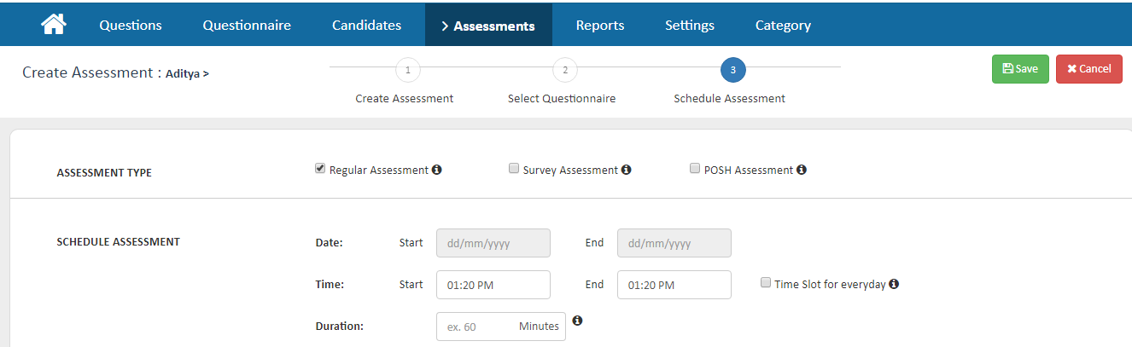Viewport: 1132px width, 347px height.
Task: Enable Time Slot for everyday option
Action: click(x=766, y=283)
